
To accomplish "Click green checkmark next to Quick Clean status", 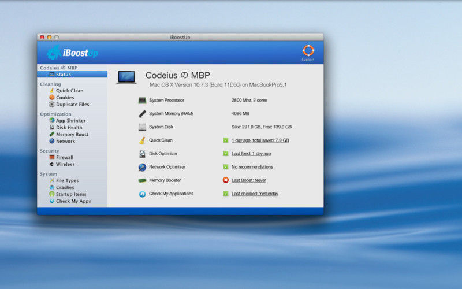I will click(x=226, y=140).
